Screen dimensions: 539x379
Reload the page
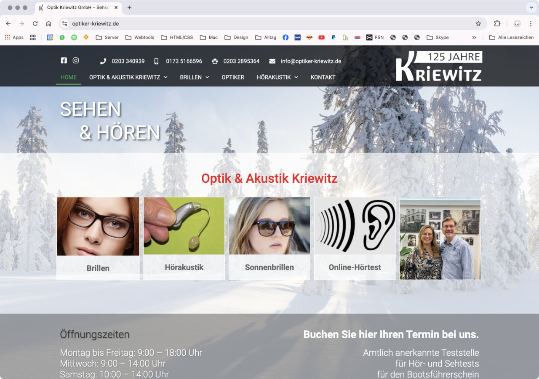coord(35,24)
